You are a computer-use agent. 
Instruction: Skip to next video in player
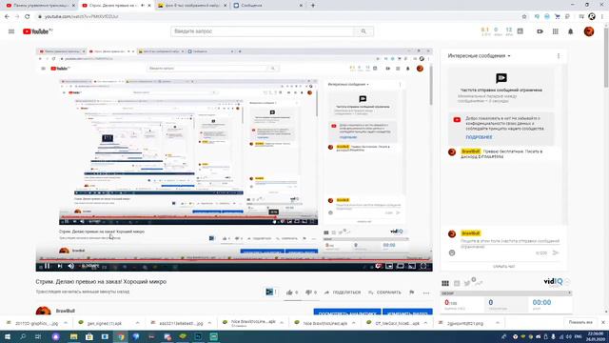(x=59, y=266)
